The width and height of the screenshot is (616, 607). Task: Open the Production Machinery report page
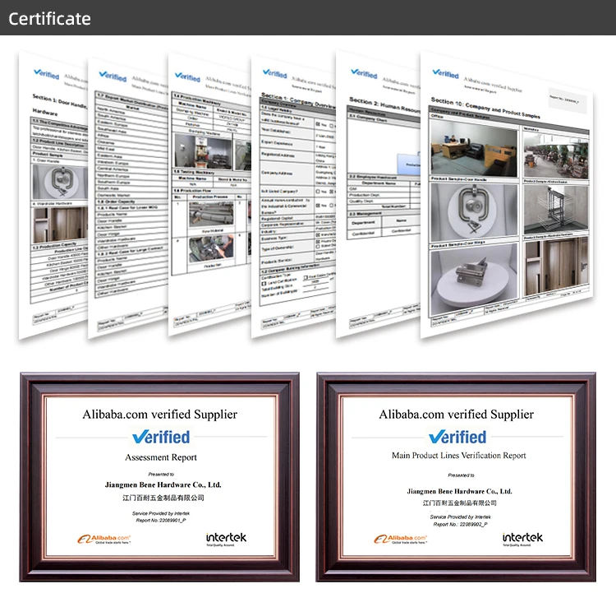tap(209, 194)
